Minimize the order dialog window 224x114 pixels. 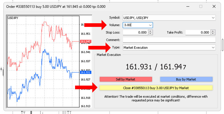click(188, 6)
